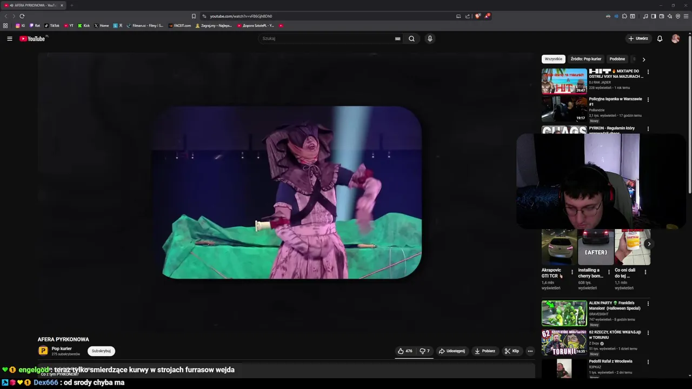Create a clip with the Klip button
The height and width of the screenshot is (389, 692).
512,351
